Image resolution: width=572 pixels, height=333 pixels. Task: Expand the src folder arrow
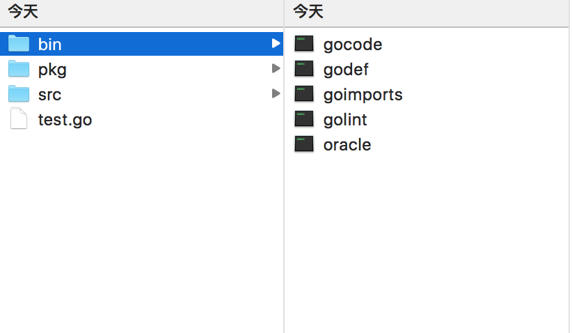pos(276,93)
